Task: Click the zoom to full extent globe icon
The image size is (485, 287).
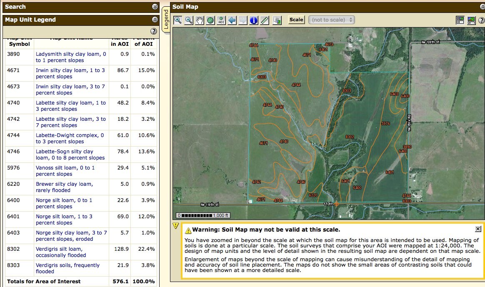Action: click(x=210, y=20)
